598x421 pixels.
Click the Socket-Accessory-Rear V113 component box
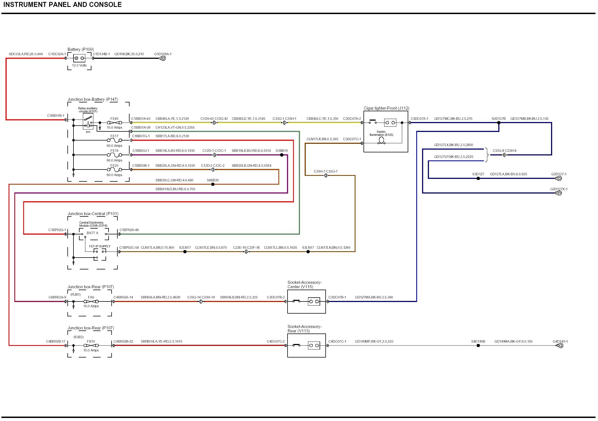click(306, 346)
